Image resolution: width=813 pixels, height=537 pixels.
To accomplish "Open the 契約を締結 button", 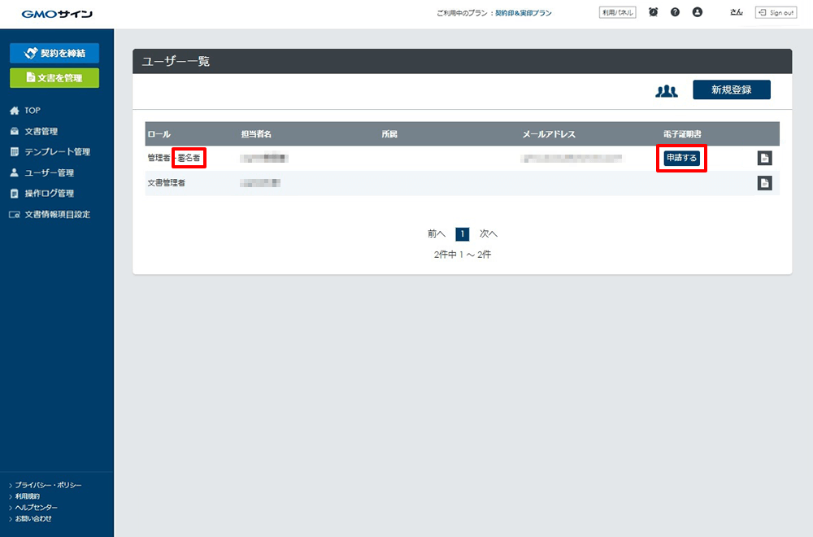I will click(54, 53).
